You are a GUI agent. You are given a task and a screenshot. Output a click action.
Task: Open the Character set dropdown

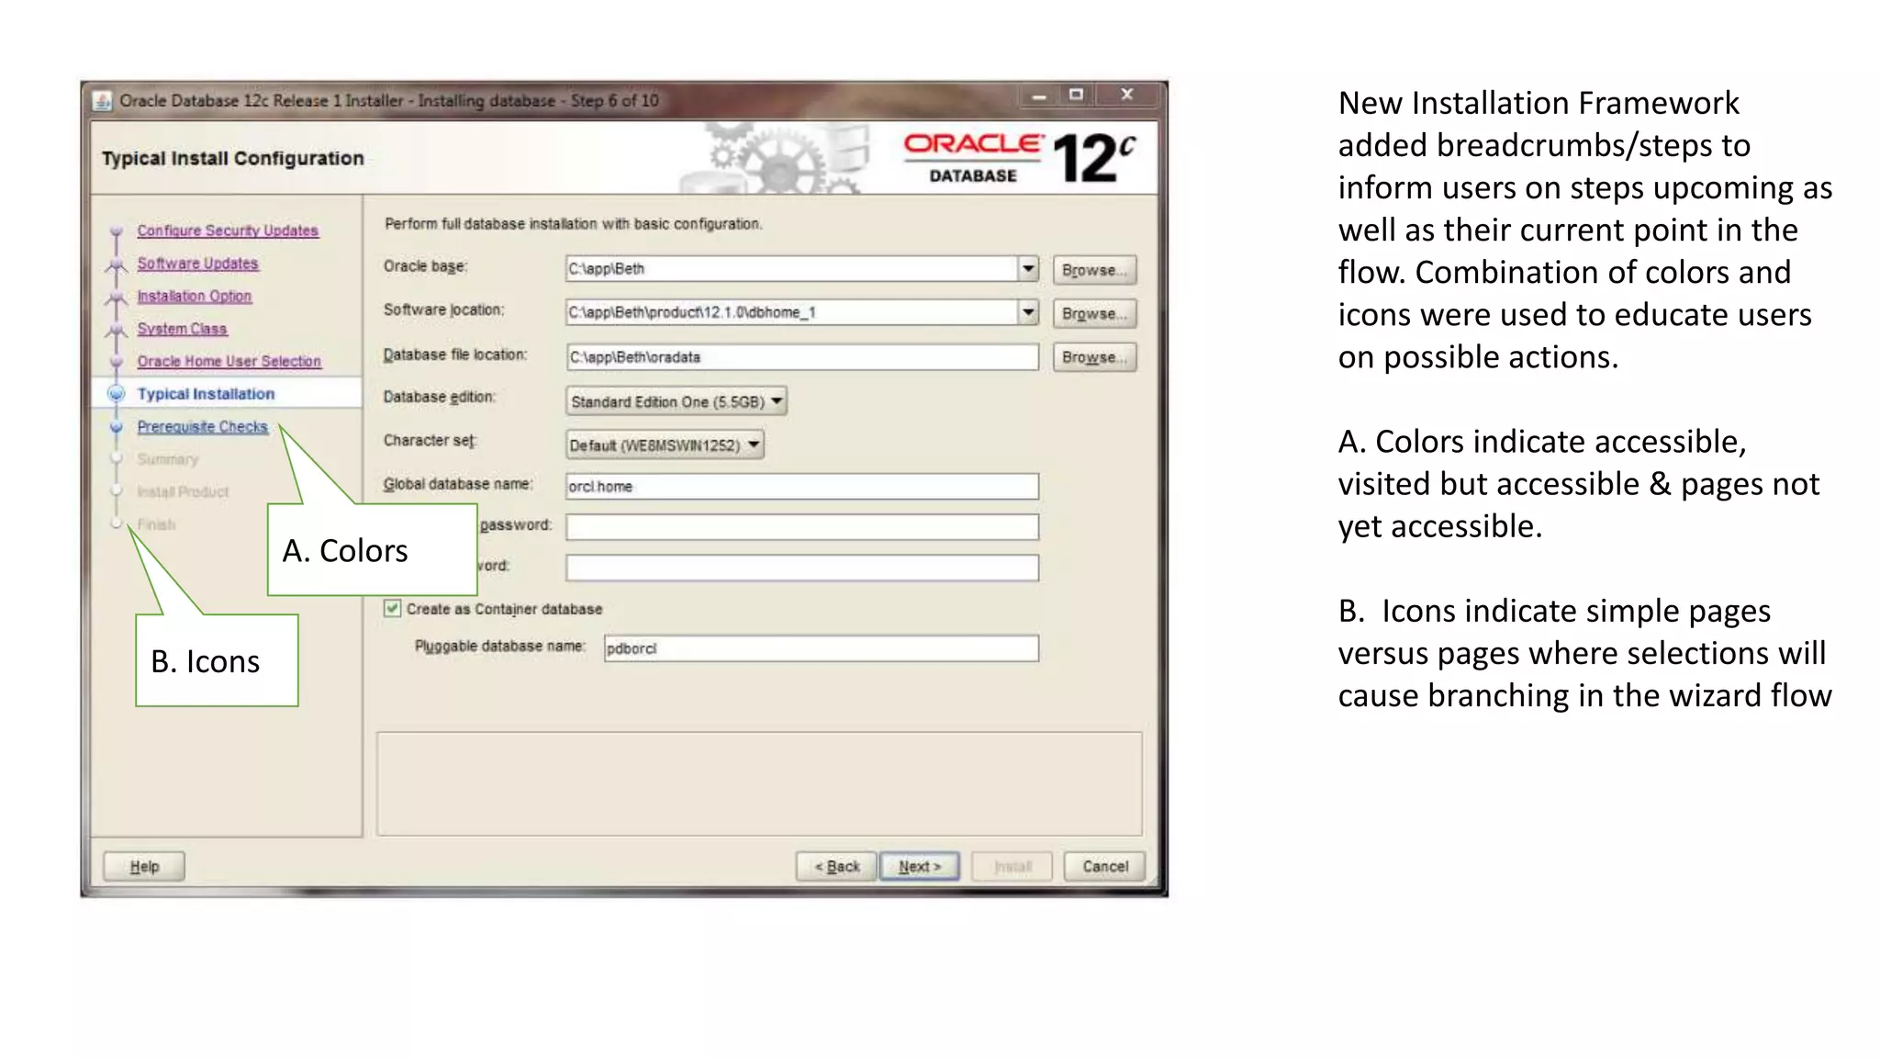click(x=665, y=445)
